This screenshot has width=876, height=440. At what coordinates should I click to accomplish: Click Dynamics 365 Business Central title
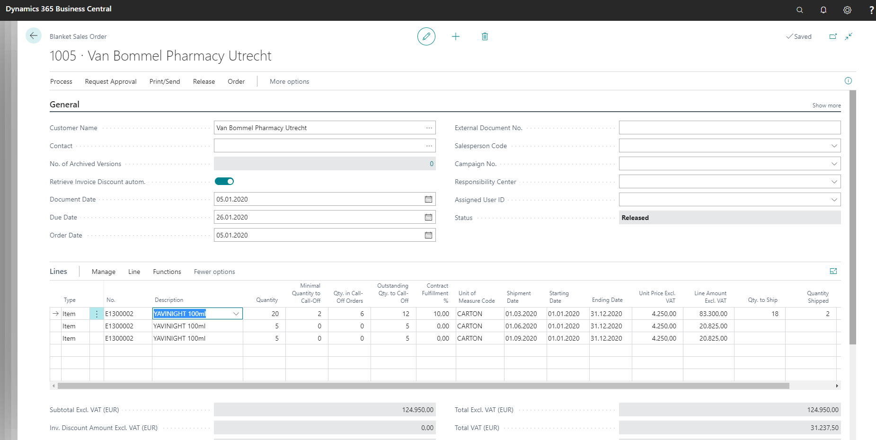point(59,9)
